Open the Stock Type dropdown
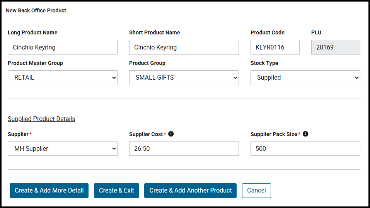 (305, 78)
